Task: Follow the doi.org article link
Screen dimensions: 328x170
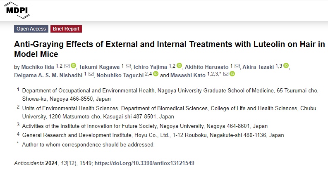Action: pyautogui.click(x=144, y=163)
